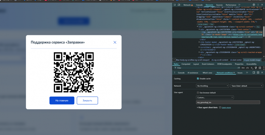Toggle the :hov element state button

[x=243, y=68]
